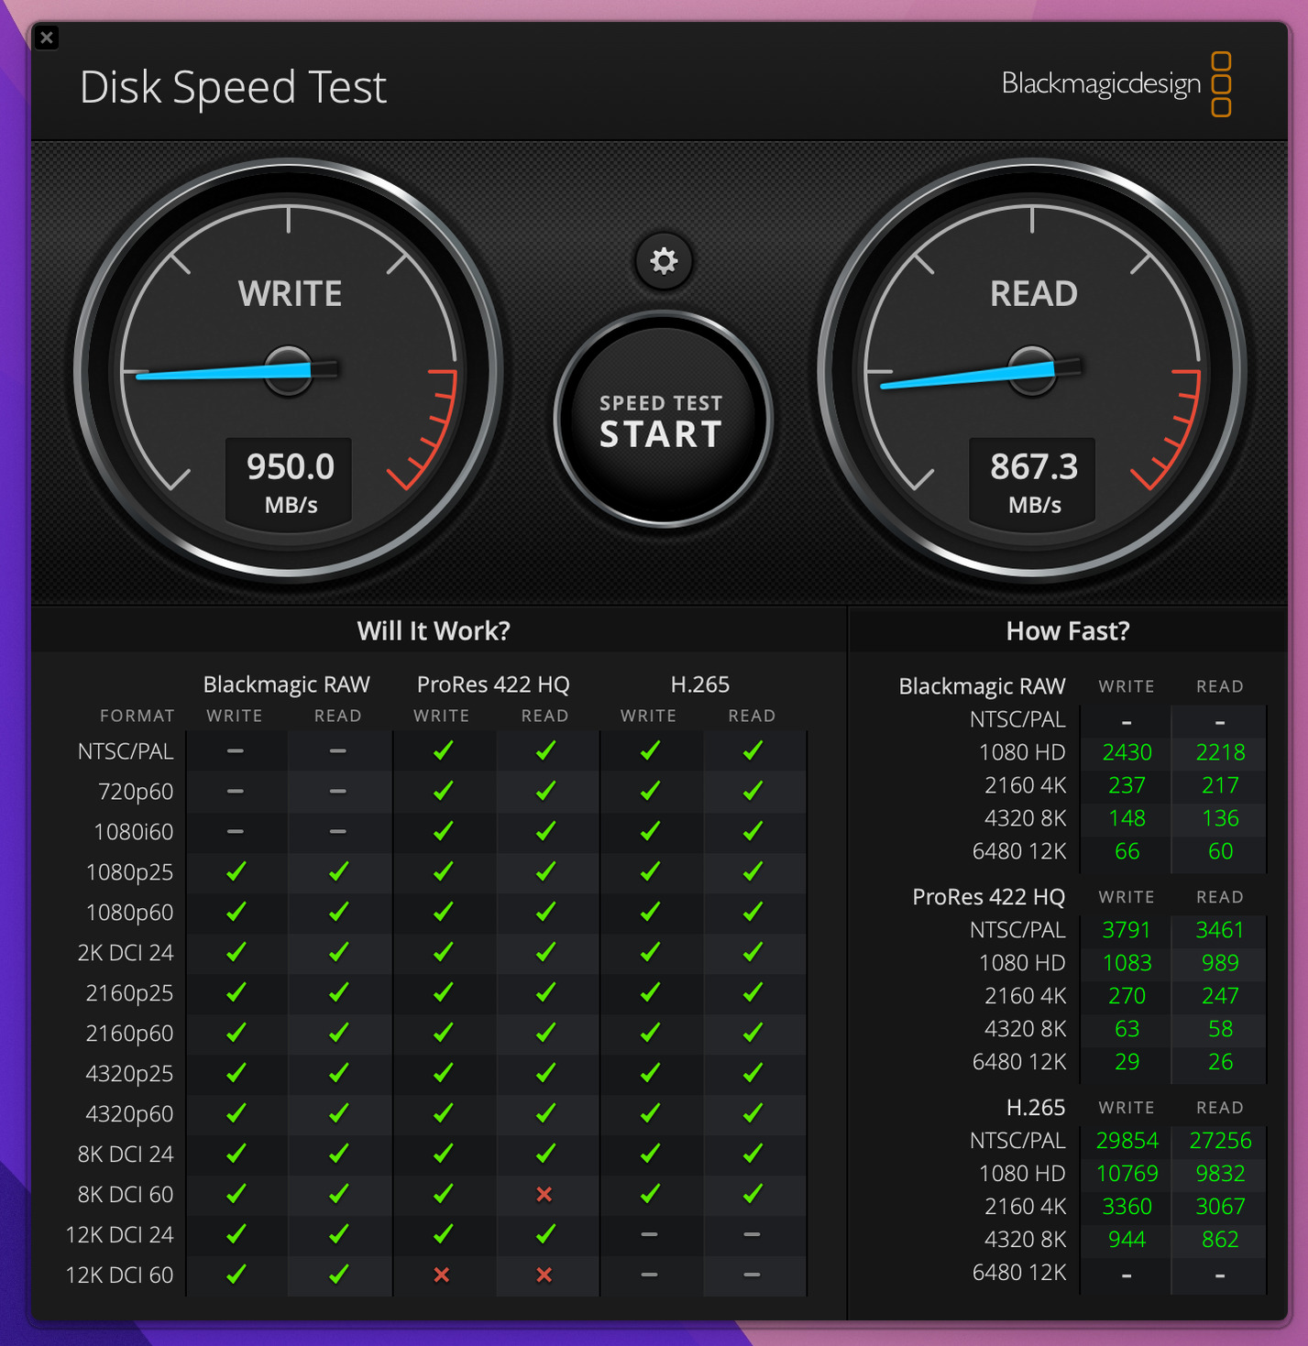
Task: Click the ProRes 422 HQ column header in Will It Work
Action: pyautogui.click(x=493, y=684)
